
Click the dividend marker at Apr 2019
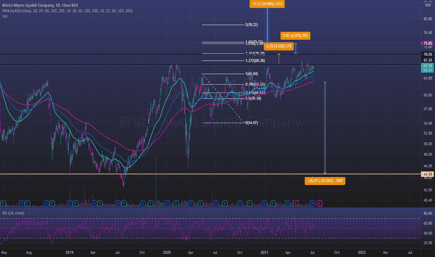(94, 203)
